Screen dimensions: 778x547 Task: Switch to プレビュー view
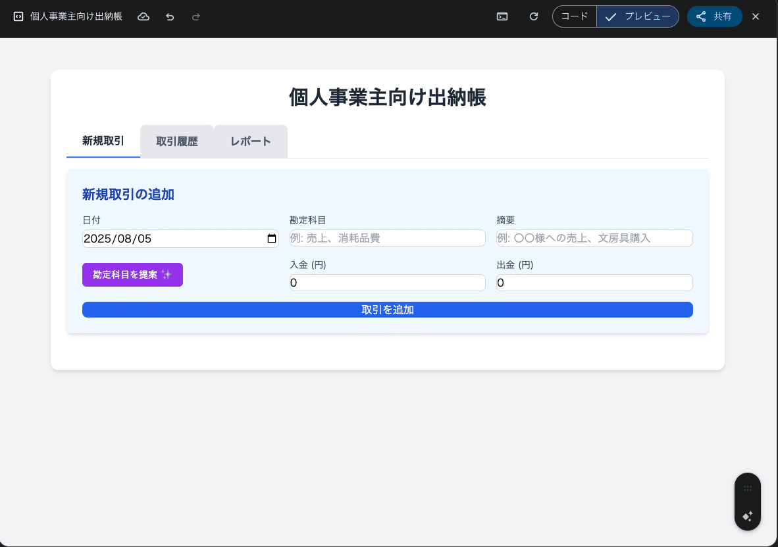(x=638, y=16)
